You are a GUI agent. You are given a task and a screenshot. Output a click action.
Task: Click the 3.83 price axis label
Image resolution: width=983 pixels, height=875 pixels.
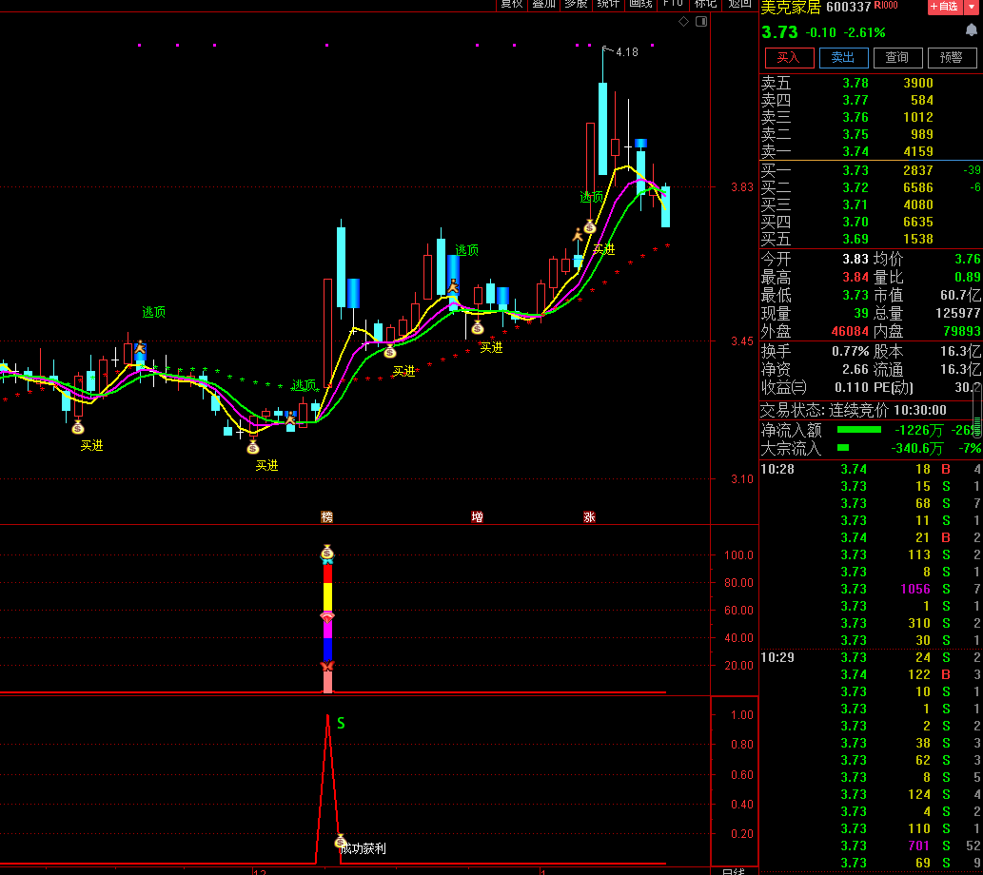[x=742, y=187]
